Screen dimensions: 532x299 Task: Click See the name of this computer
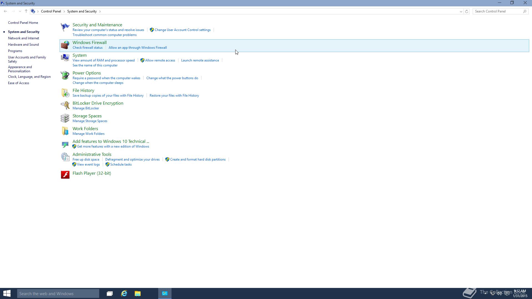95,65
